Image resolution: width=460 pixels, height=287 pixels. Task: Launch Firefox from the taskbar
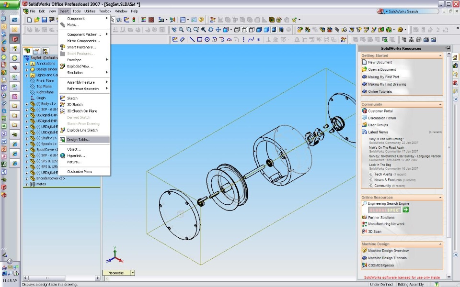click(4, 49)
